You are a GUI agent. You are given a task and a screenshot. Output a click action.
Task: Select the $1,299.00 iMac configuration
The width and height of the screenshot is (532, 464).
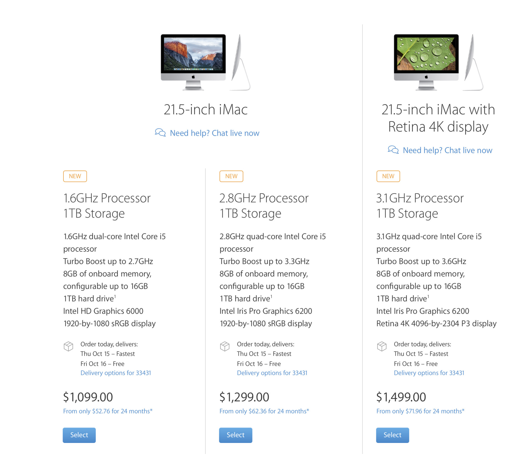236,435
